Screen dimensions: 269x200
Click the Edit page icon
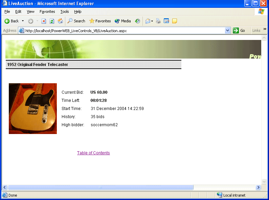coord(166,21)
